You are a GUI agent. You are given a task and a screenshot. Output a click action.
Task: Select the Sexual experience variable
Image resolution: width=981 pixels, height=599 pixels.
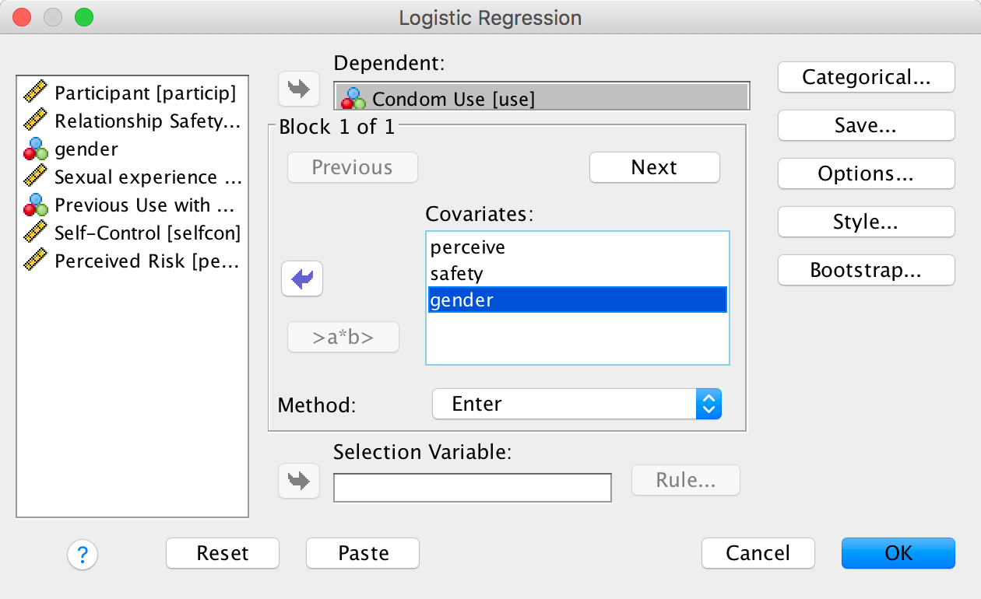pyautogui.click(x=147, y=177)
